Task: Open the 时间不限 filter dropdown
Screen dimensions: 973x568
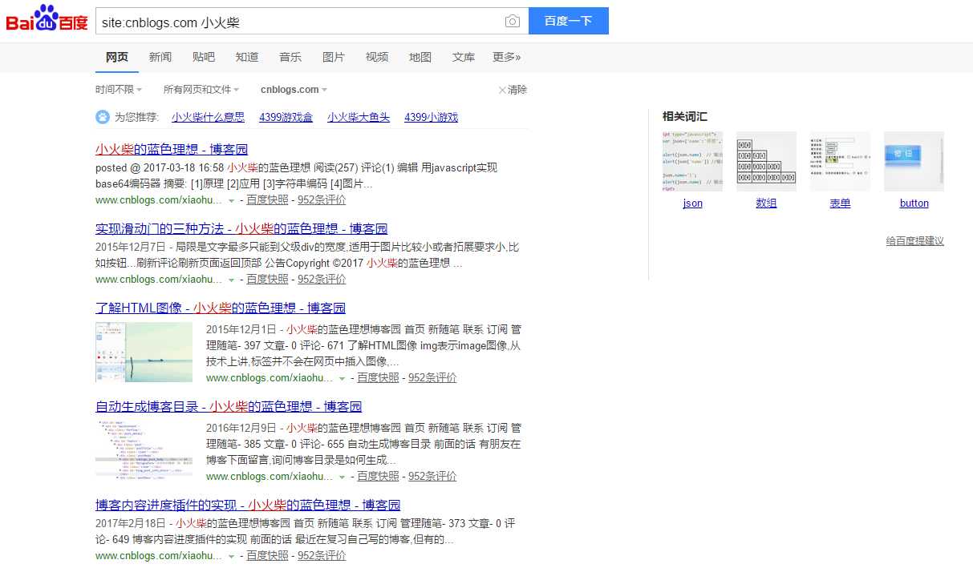Action: (x=119, y=90)
